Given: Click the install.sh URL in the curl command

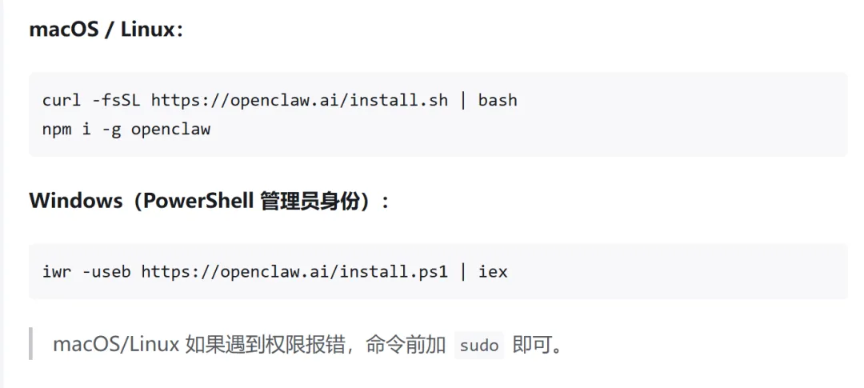Looking at the screenshot, I should pos(305,100).
